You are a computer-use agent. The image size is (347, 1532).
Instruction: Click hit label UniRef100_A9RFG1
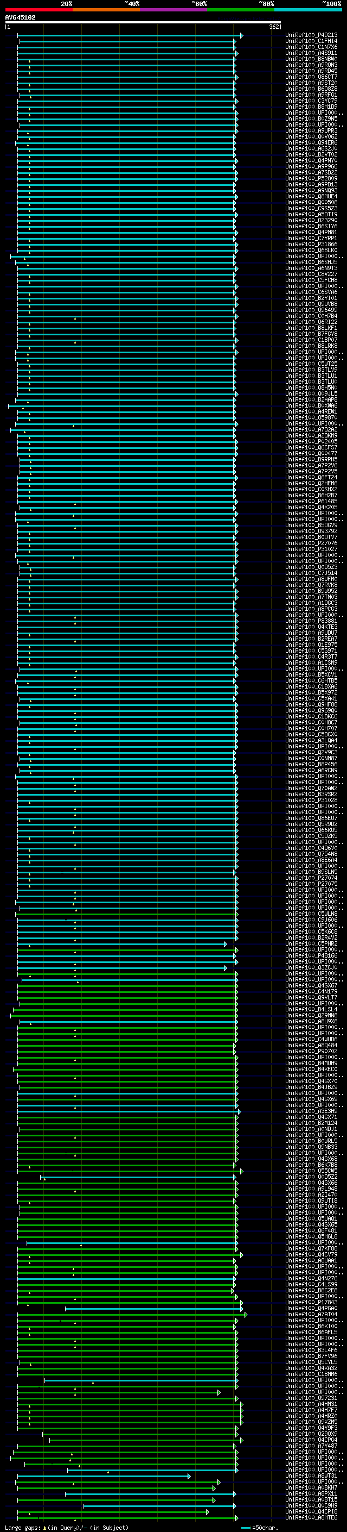tap(311, 95)
